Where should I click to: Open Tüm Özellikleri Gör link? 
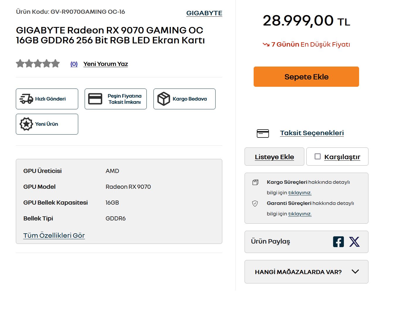[x=54, y=235]
